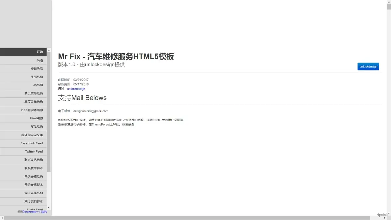Go to the 描述 section

click(x=39, y=60)
